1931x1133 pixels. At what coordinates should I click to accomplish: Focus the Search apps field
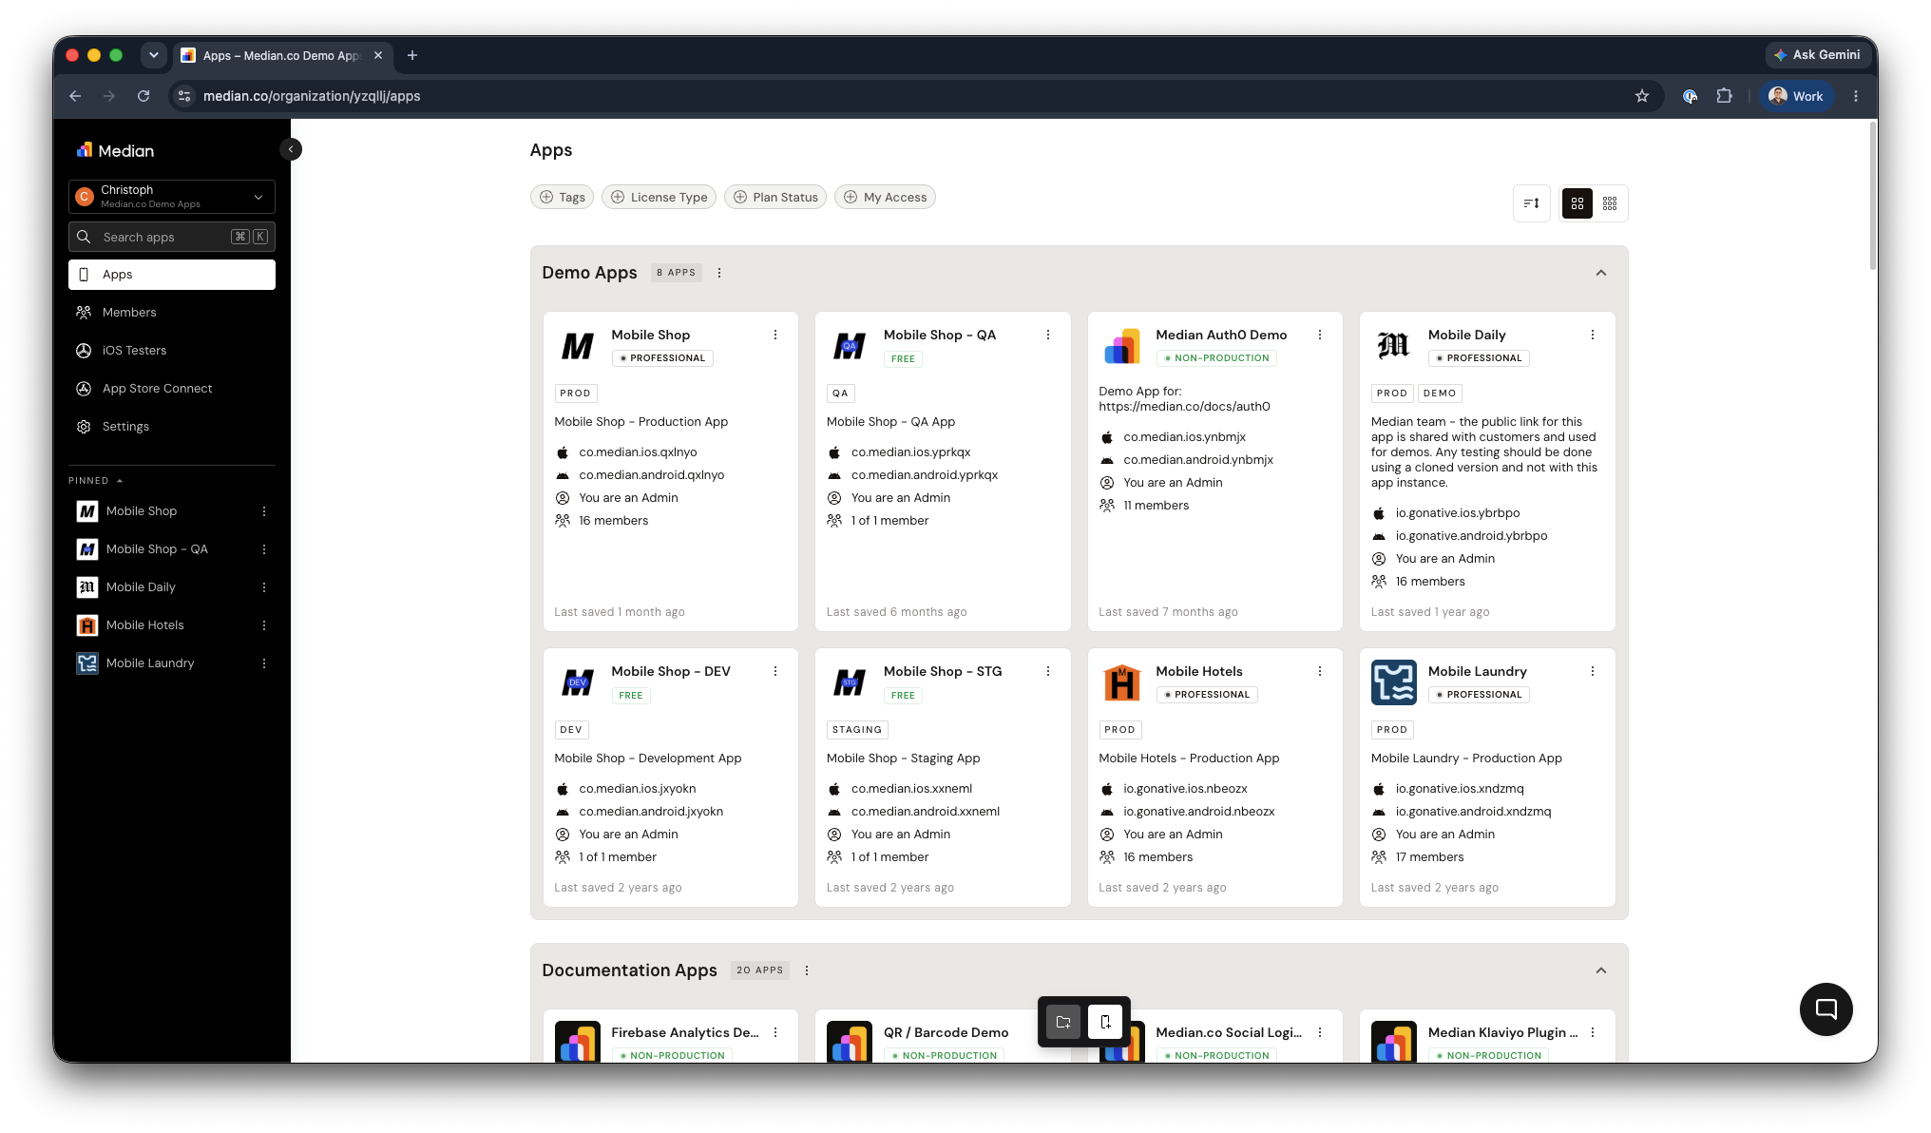coord(172,237)
